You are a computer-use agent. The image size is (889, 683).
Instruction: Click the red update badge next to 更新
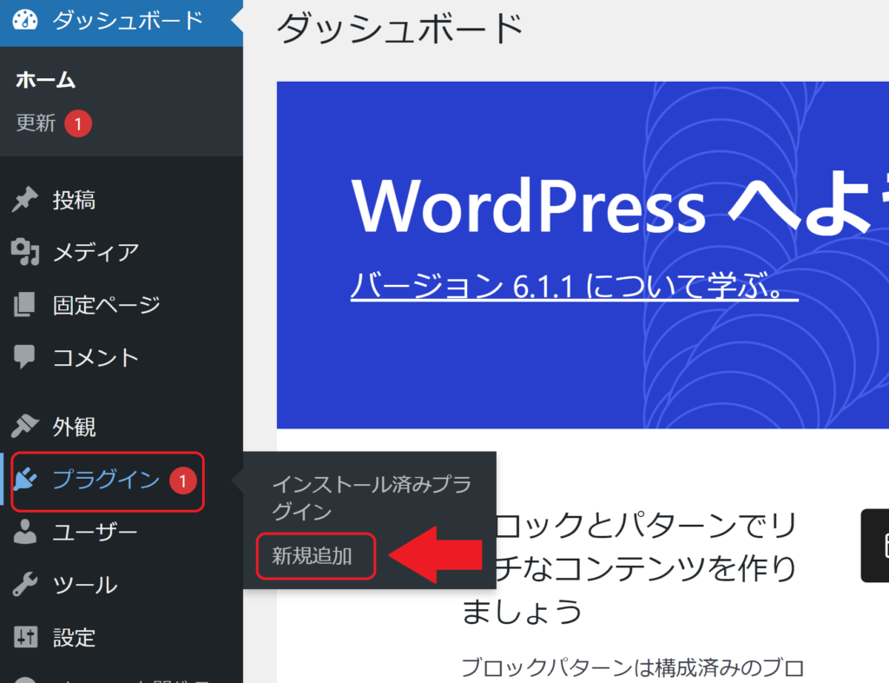(x=78, y=123)
